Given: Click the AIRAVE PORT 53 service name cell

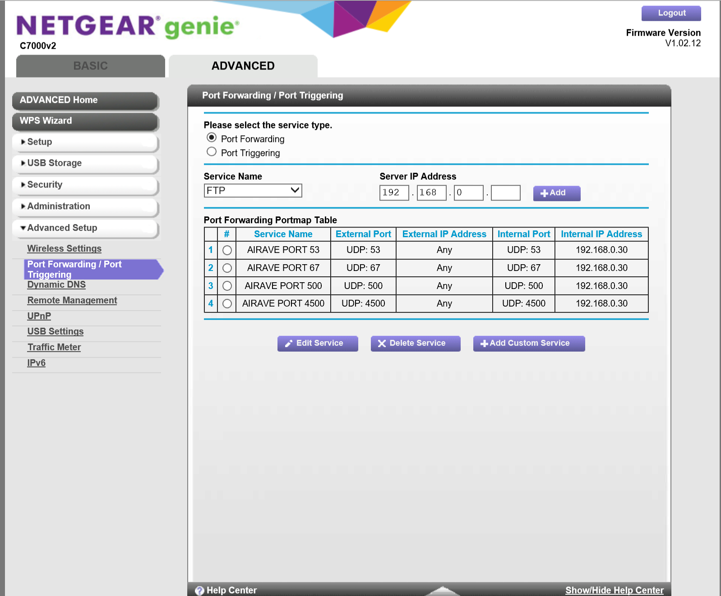Looking at the screenshot, I should (283, 250).
